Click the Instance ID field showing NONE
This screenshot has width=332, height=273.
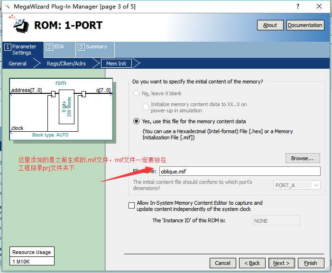(277, 221)
